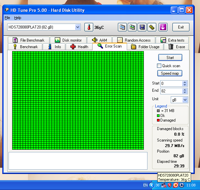Click the EN language indicator in taskbar

[145, 185]
